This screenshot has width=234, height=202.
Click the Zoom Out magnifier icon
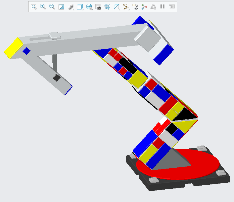pyautogui.click(x=52, y=7)
